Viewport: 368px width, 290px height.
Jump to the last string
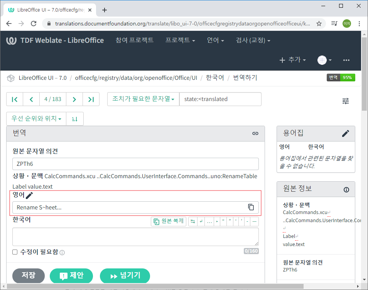click(x=91, y=99)
